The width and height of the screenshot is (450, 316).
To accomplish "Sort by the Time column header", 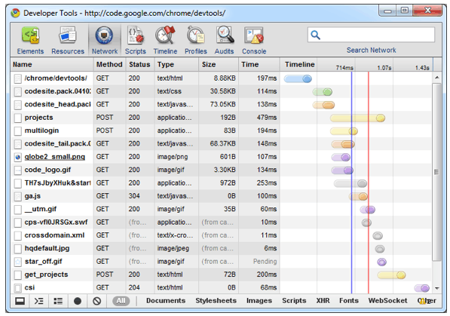I will click(259, 64).
